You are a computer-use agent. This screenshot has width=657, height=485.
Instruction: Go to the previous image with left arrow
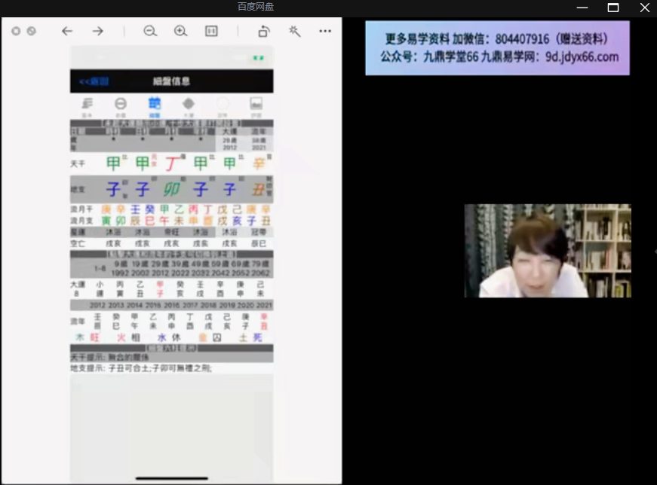click(67, 31)
